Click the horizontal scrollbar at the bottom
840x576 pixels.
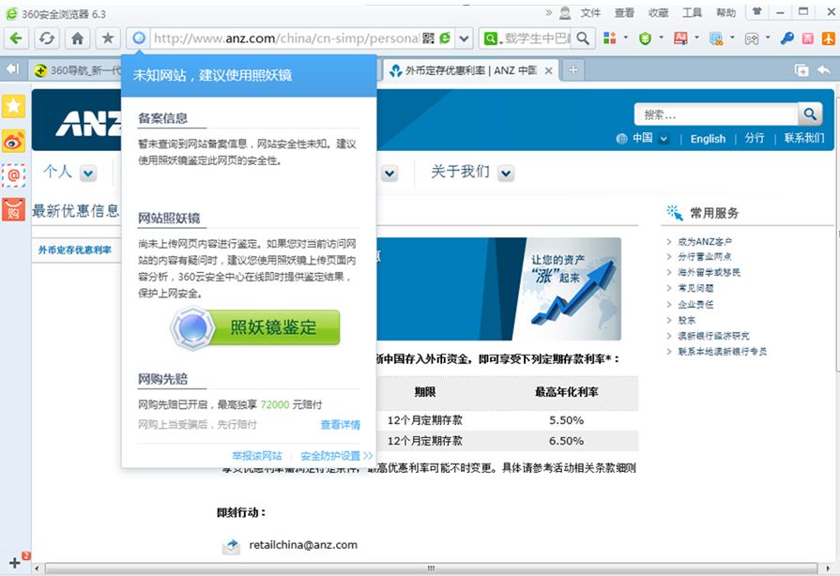coord(431,568)
